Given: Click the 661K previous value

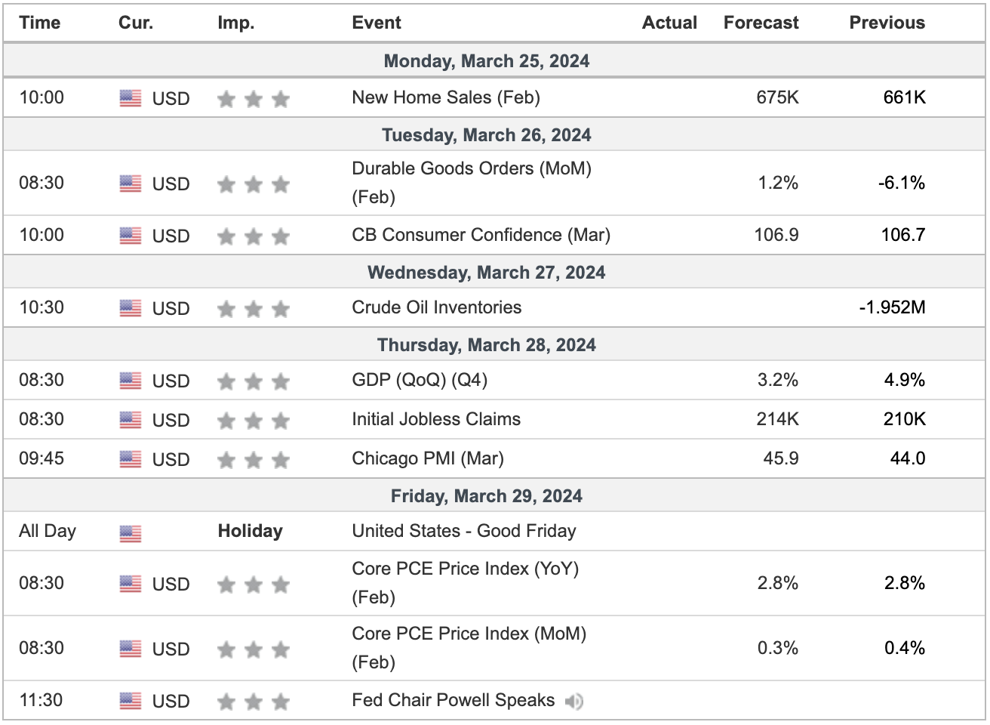Looking at the screenshot, I should tap(904, 97).
